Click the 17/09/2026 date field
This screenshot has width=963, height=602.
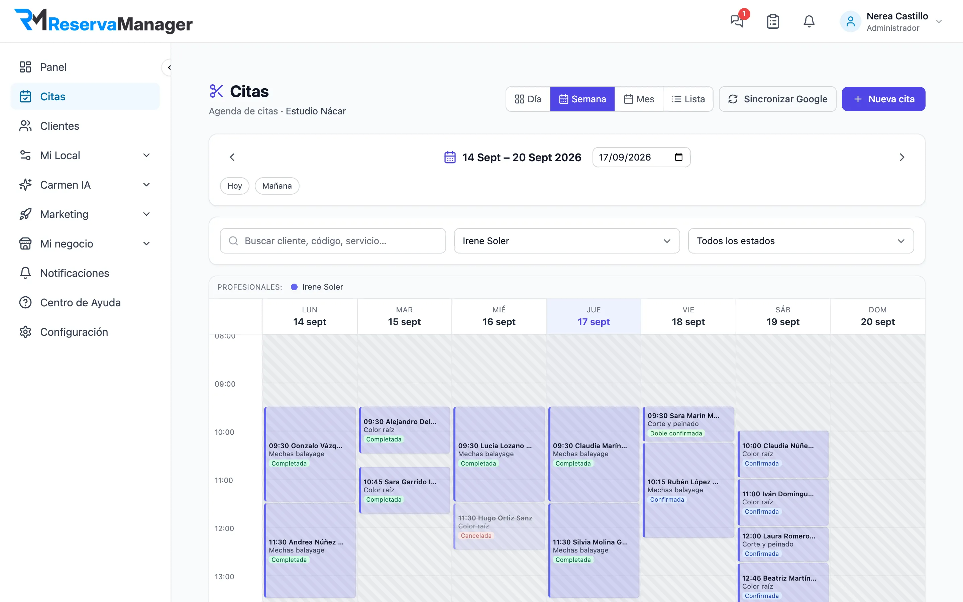[x=641, y=157]
